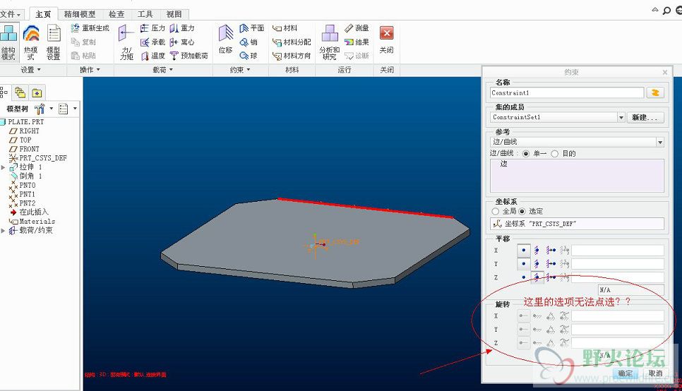
Task: Create a 球 ball constraint
Action: coord(249,56)
